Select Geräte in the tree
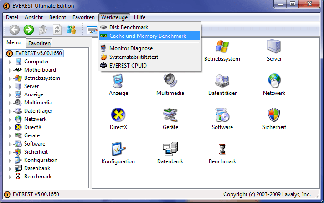The height and width of the screenshot is (203, 324). tap(32, 135)
